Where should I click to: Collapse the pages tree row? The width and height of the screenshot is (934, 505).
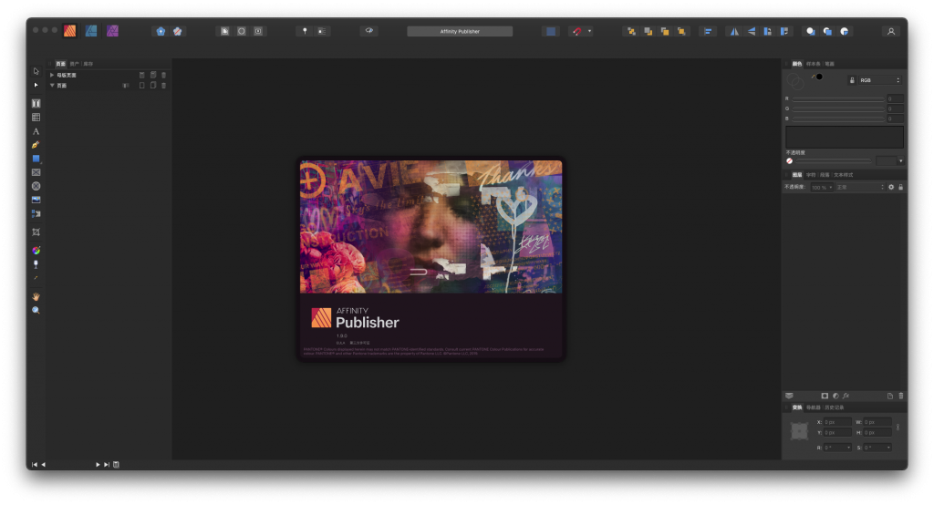52,86
